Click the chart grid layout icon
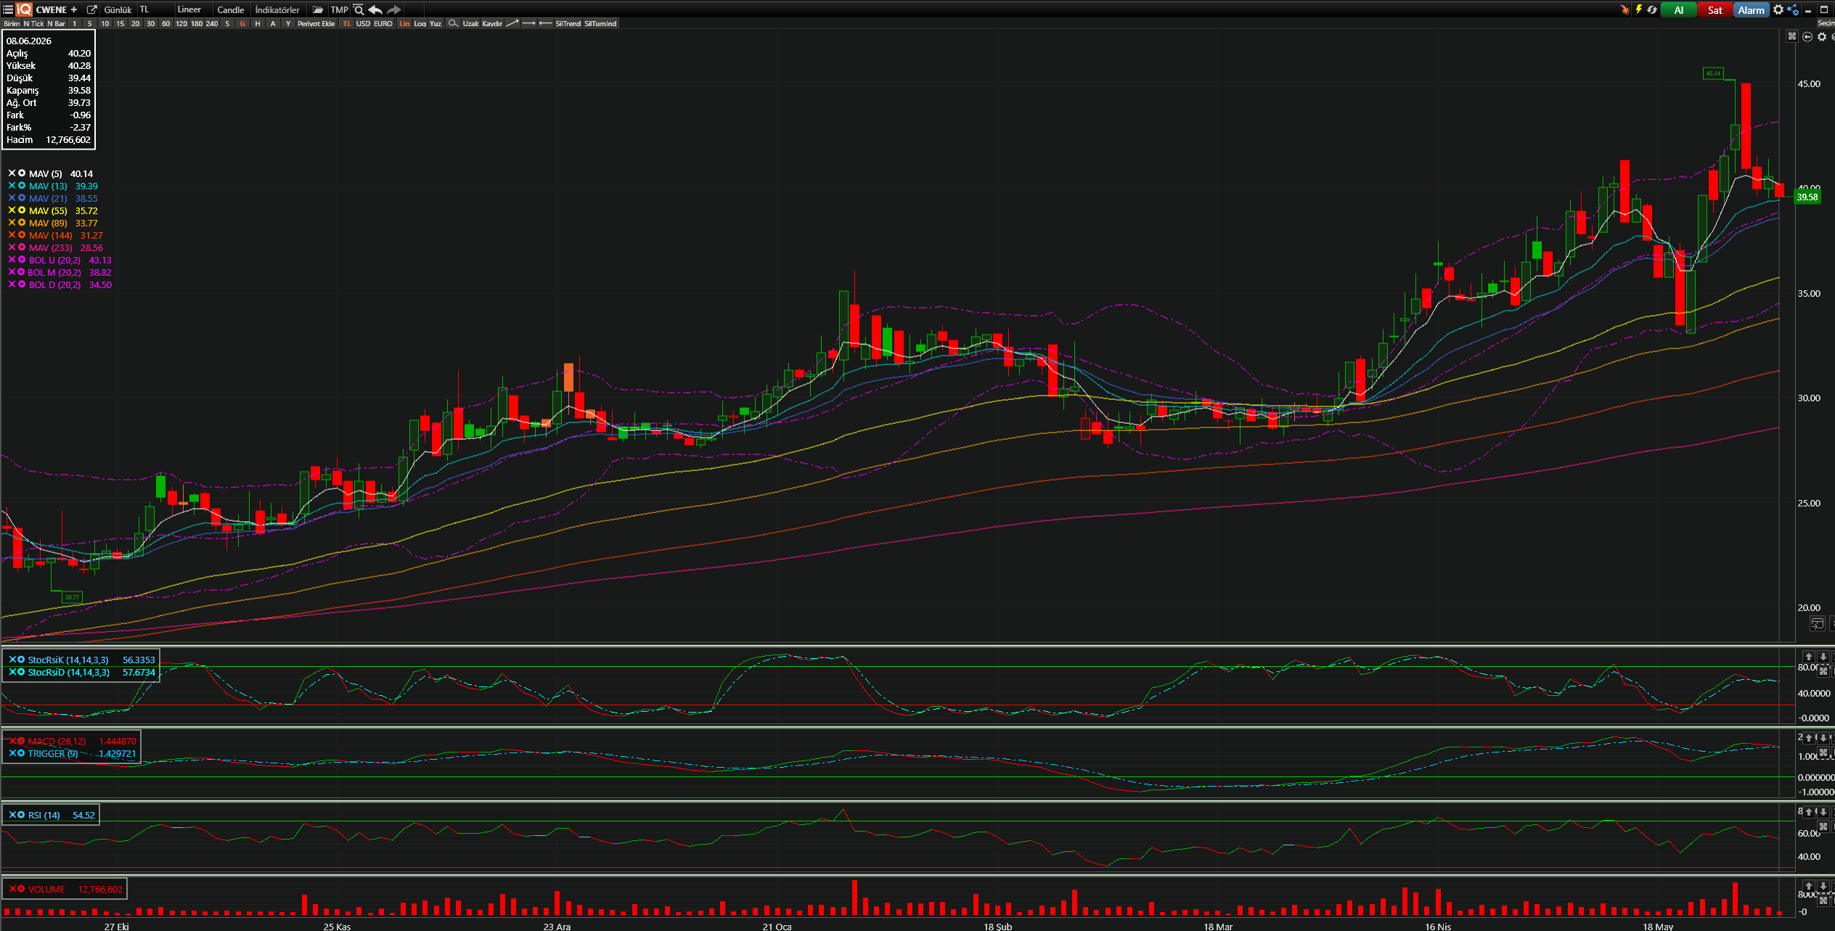1835x931 pixels. (x=1792, y=36)
